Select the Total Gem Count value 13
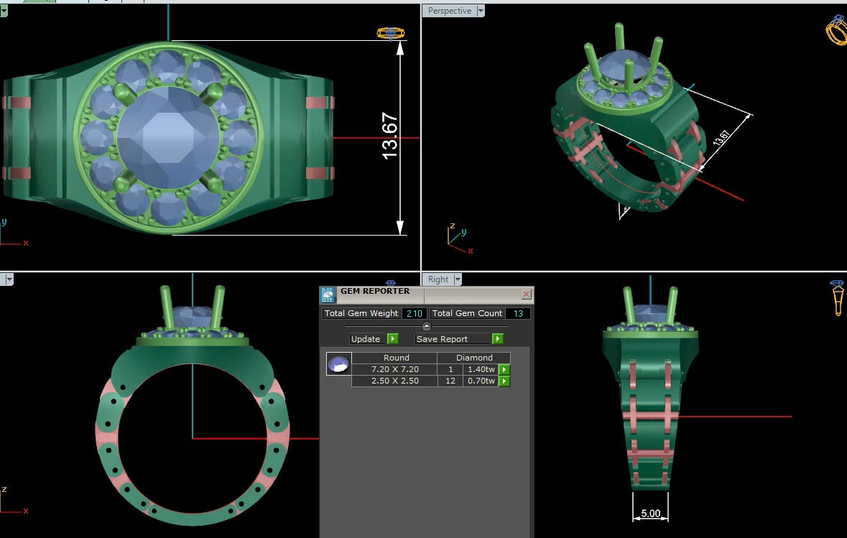The height and width of the screenshot is (538, 847). point(518,313)
